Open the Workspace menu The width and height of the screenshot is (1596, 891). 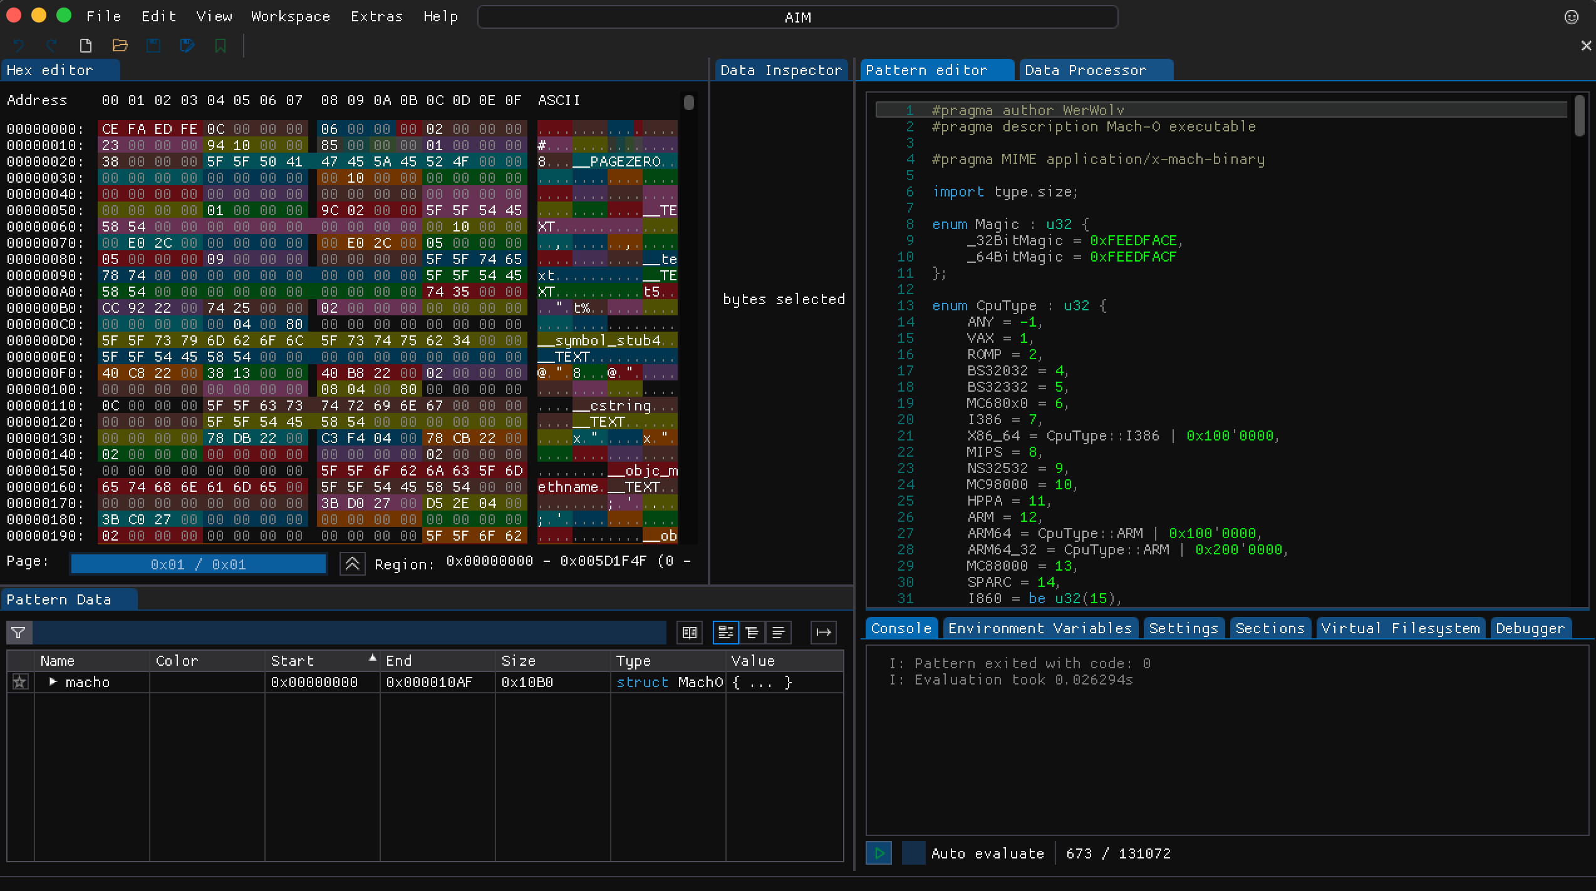[291, 17]
